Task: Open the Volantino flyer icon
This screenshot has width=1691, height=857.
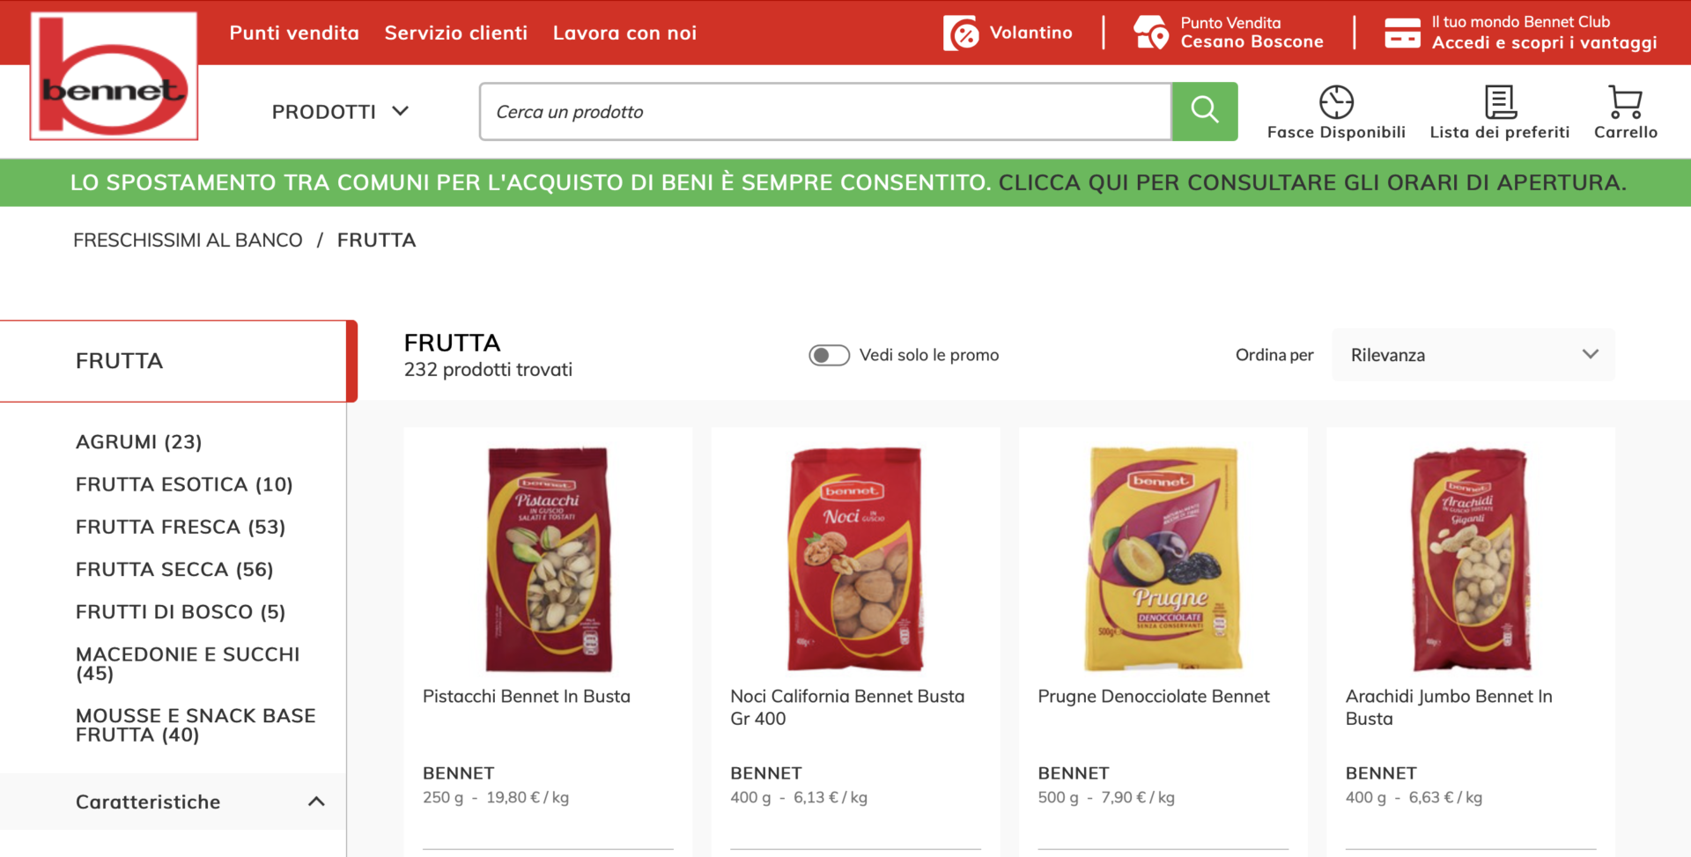Action: tap(961, 33)
